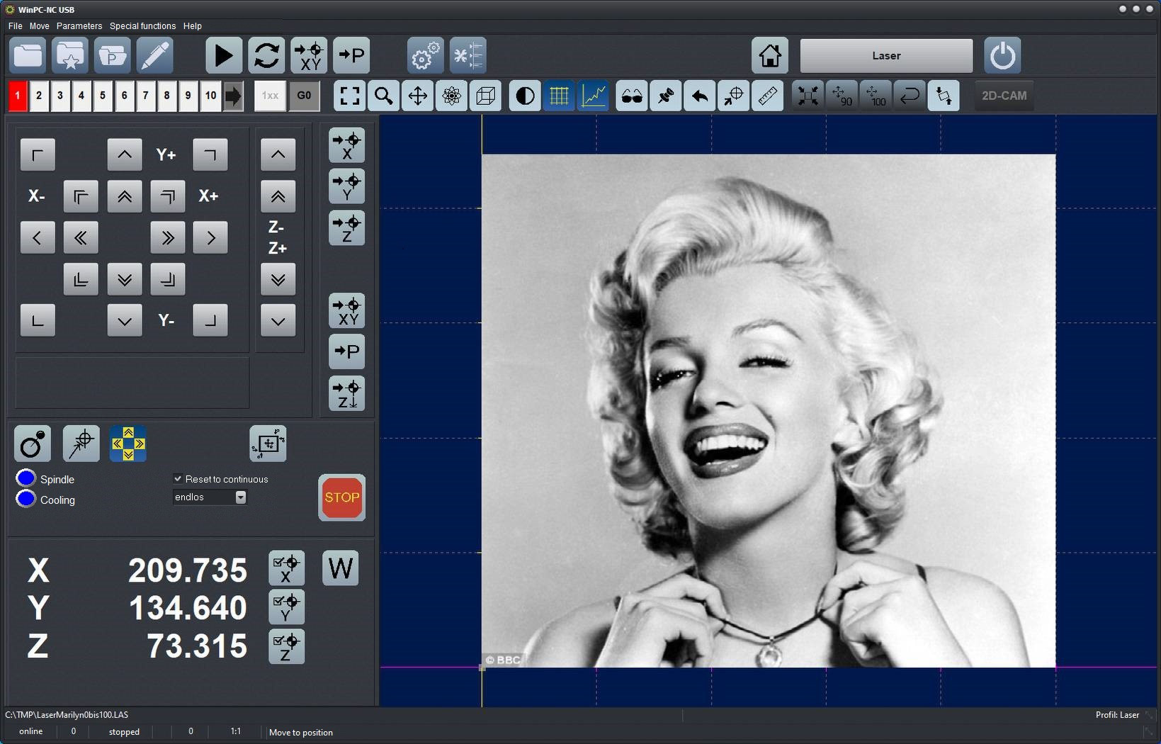Open favorites folder with star icon

coord(70,55)
